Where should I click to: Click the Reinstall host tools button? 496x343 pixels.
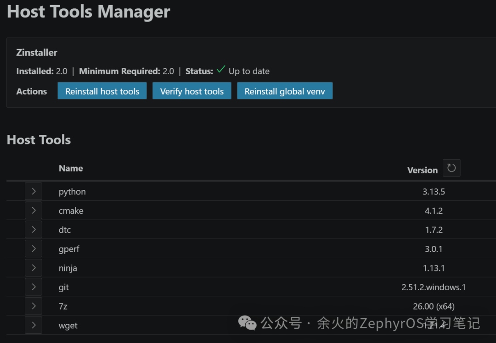pyautogui.click(x=102, y=91)
